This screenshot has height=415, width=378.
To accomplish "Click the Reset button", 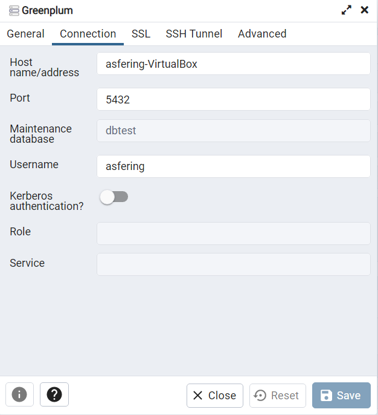I will coord(278,396).
